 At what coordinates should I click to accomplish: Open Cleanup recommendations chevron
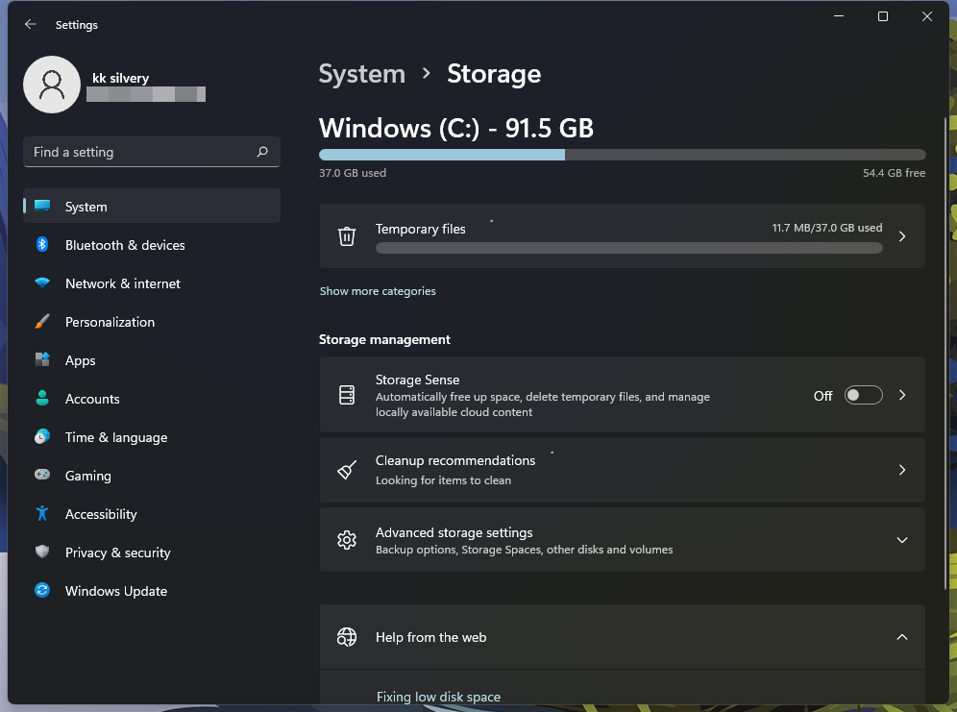click(x=902, y=470)
